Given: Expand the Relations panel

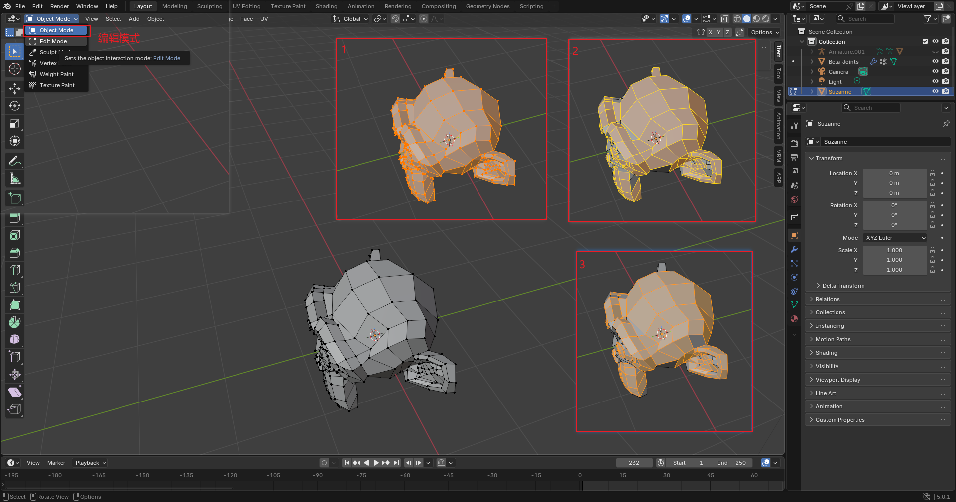Looking at the screenshot, I should pyautogui.click(x=828, y=299).
